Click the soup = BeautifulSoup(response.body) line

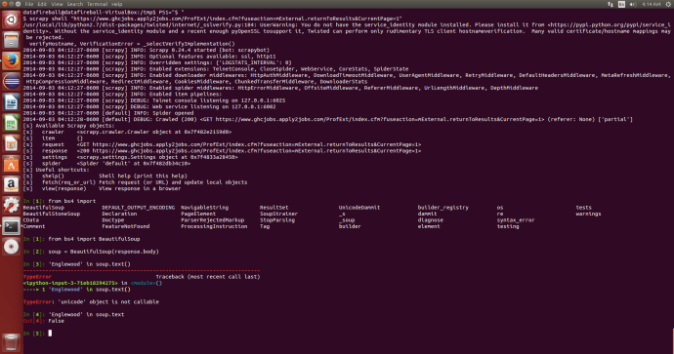[91, 252]
